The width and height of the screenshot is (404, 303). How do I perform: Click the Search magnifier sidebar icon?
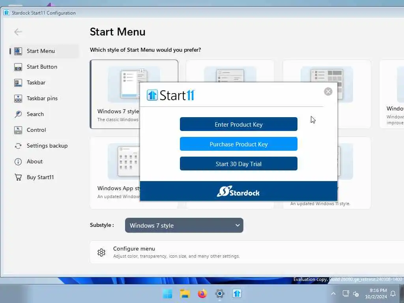point(18,114)
